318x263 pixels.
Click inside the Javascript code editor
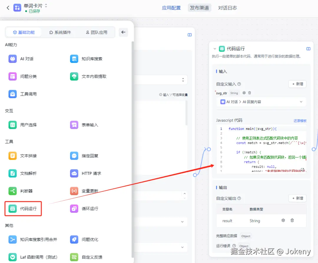[261, 149]
